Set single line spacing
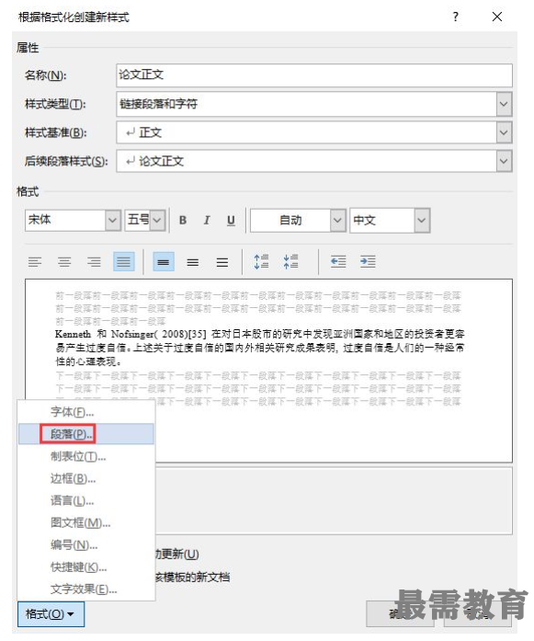Viewport: 534px width, 641px height. [x=164, y=261]
